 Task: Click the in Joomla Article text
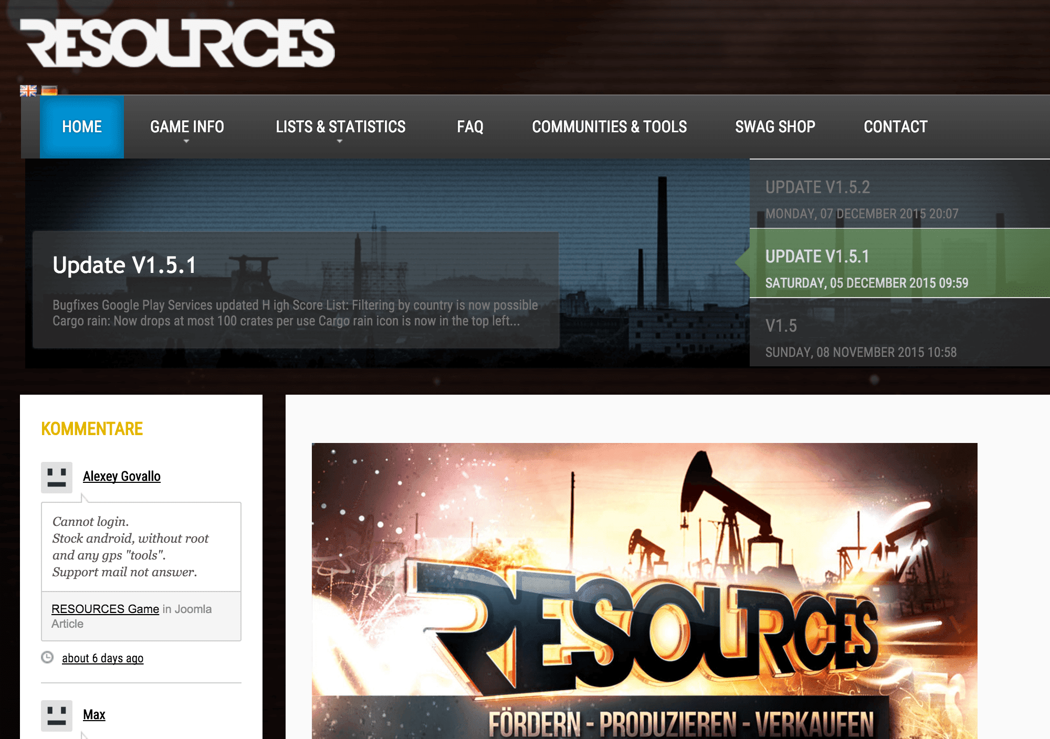[132, 616]
